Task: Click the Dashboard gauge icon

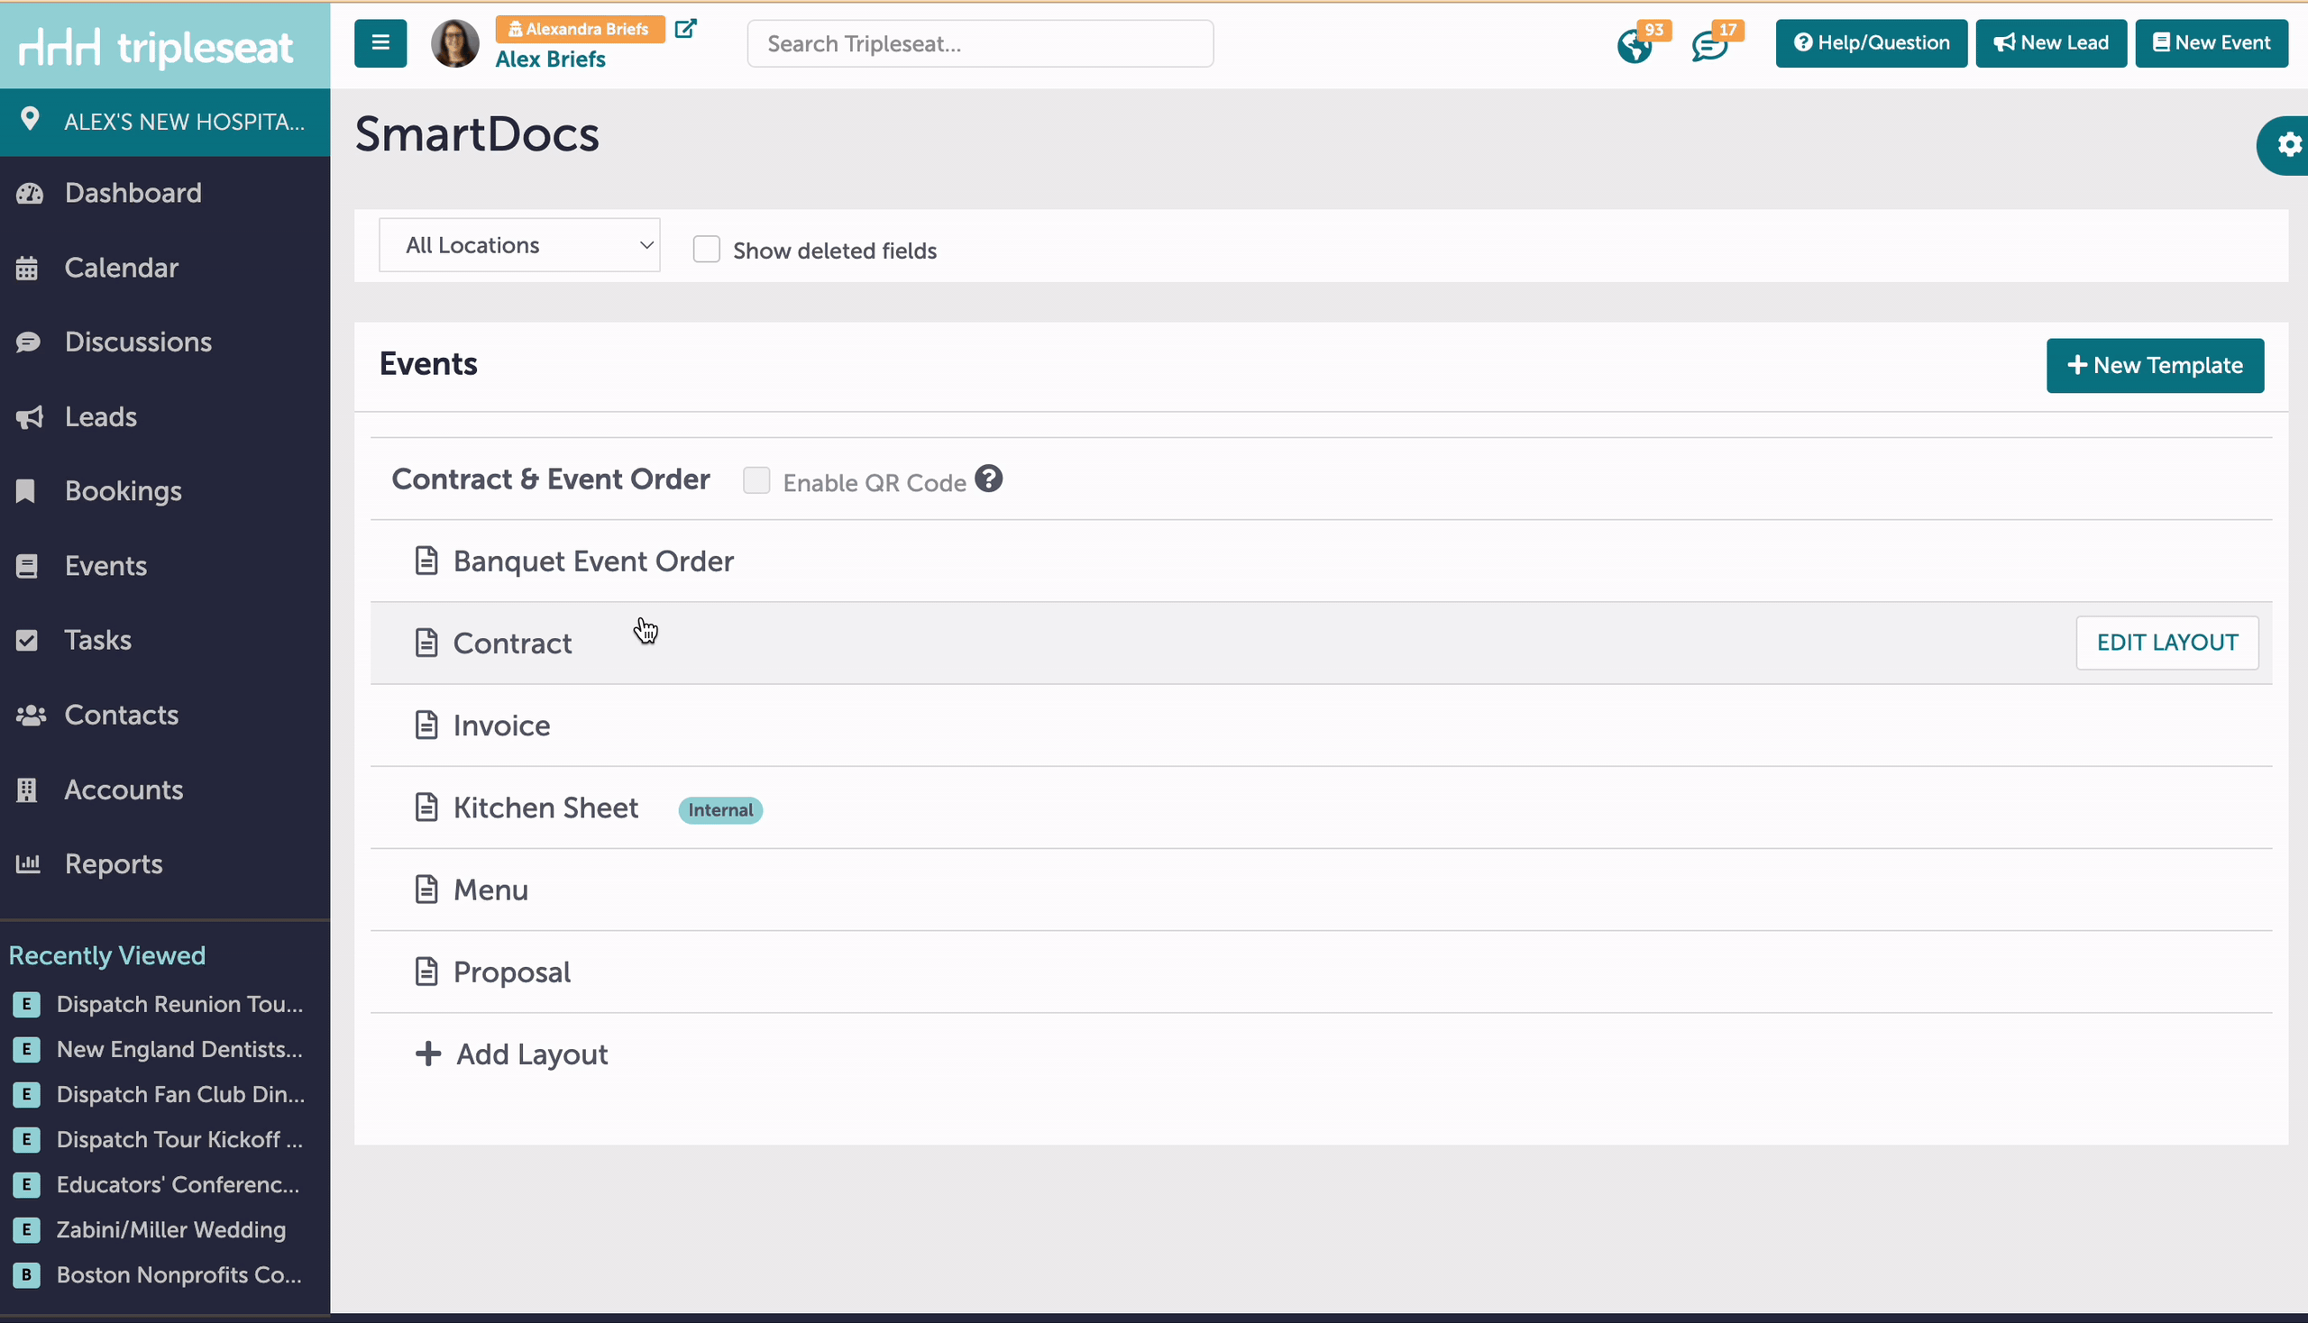Action: pyautogui.click(x=29, y=193)
